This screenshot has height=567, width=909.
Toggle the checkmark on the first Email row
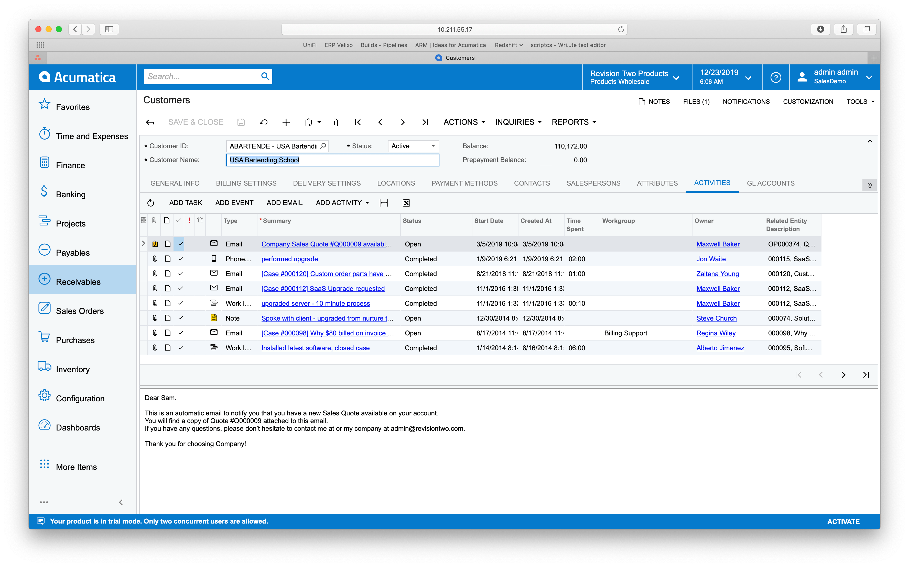tap(180, 244)
